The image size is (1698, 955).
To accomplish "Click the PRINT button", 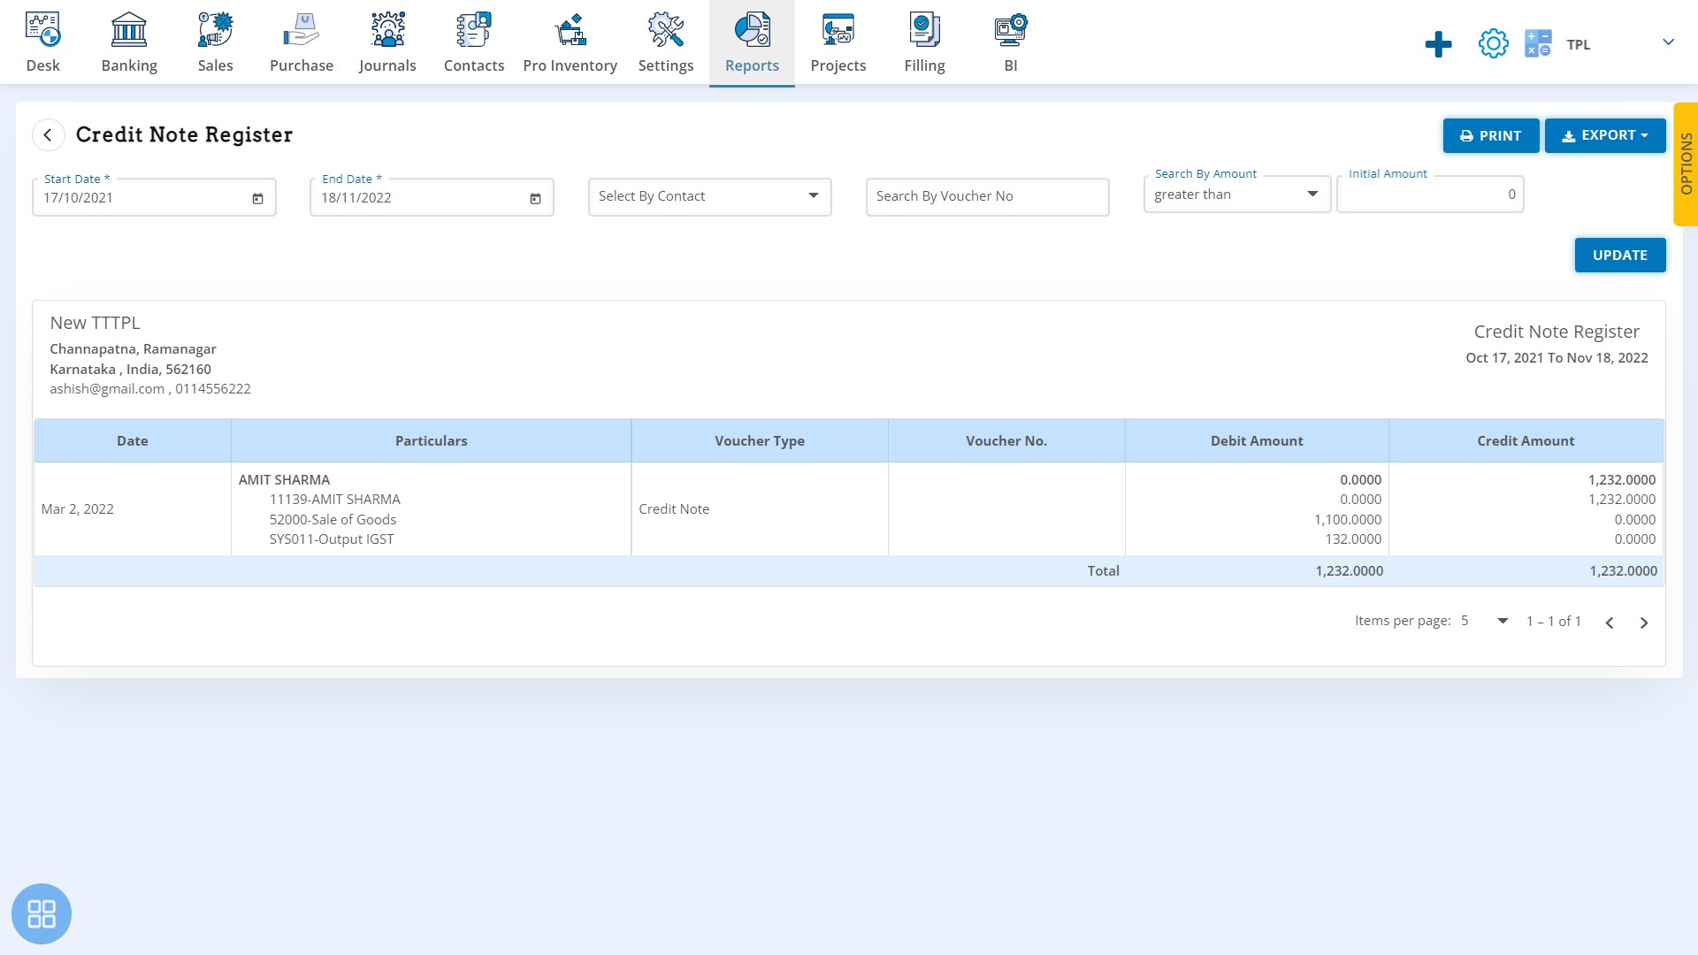I will (1490, 135).
